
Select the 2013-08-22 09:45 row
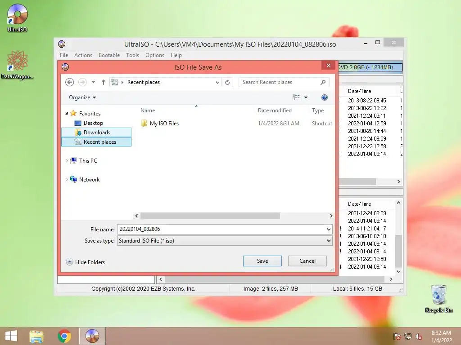pyautogui.click(x=367, y=101)
